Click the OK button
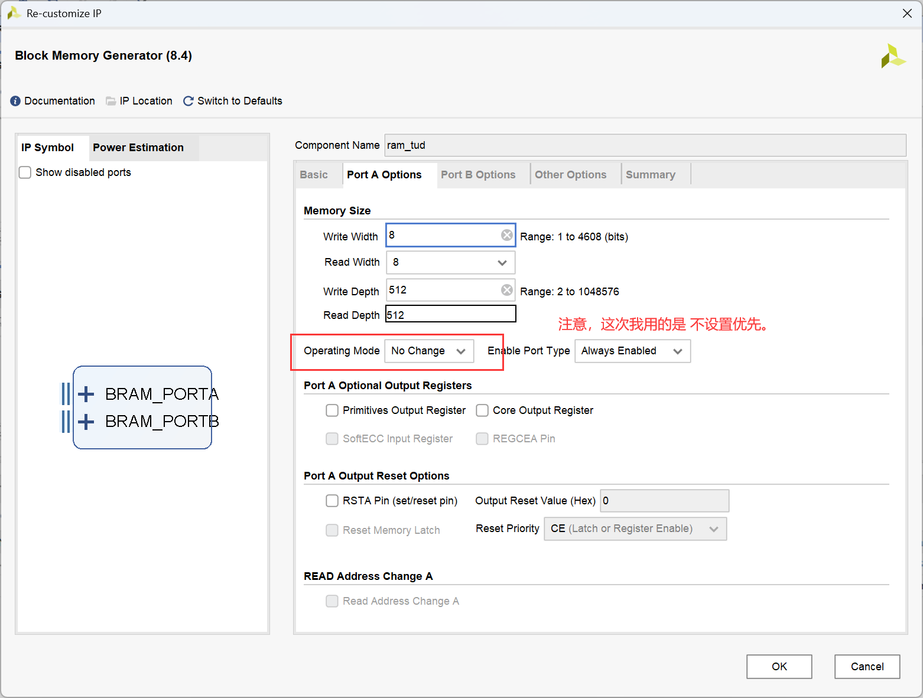The image size is (923, 698). (x=779, y=667)
